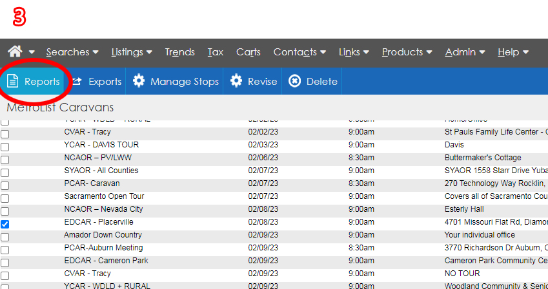Click the Delete circle-x icon

click(x=294, y=81)
